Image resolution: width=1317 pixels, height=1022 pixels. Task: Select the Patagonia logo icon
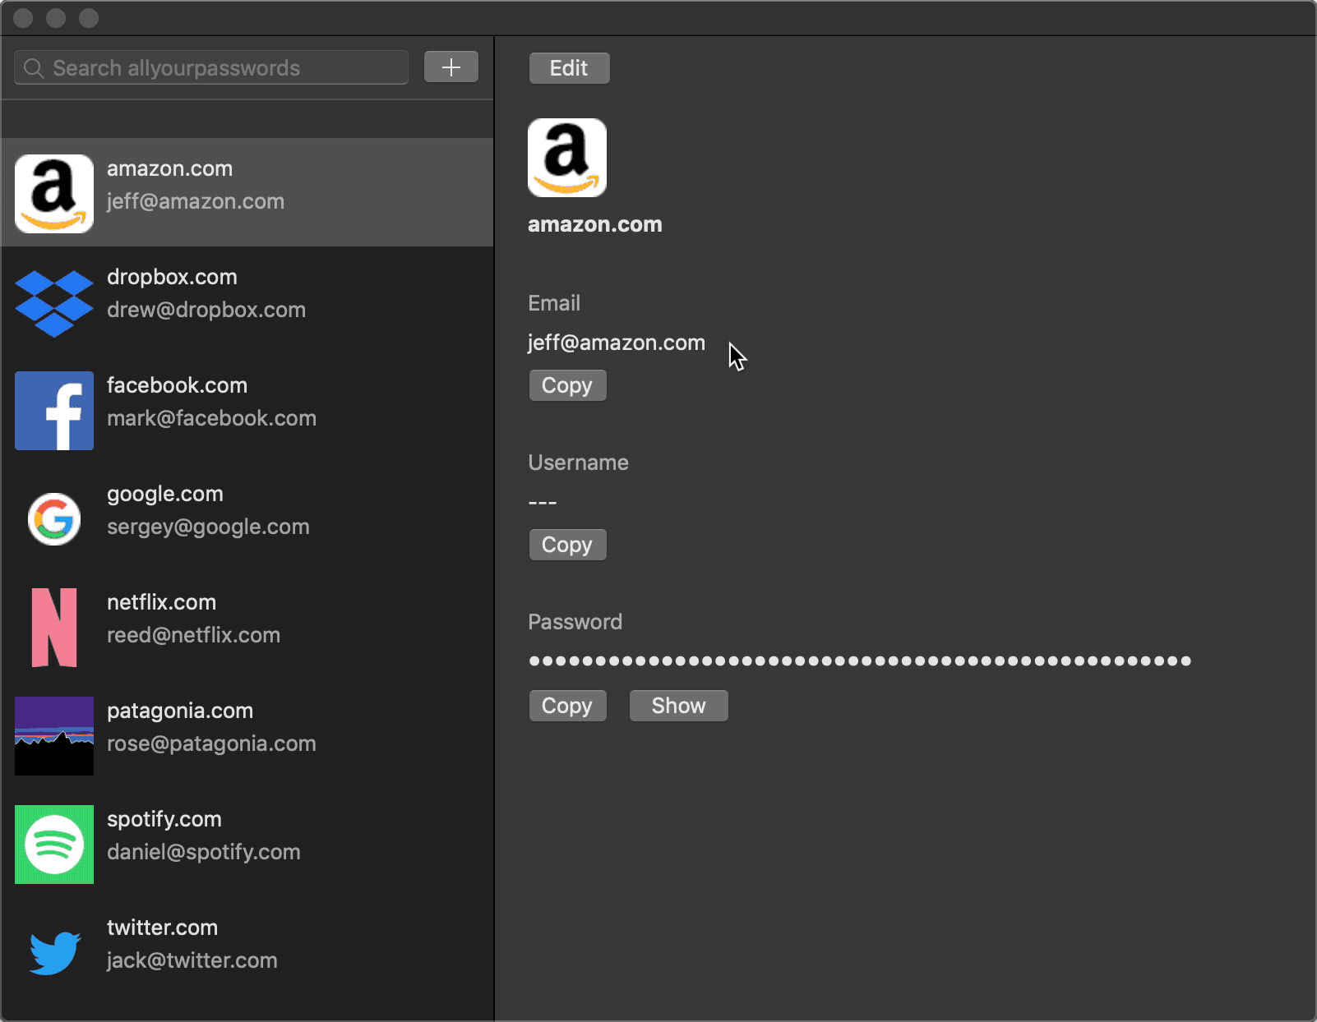click(54, 736)
